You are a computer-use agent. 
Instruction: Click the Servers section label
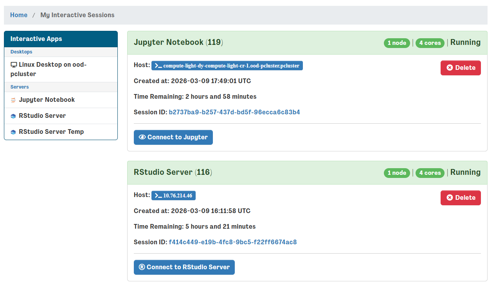pos(20,87)
